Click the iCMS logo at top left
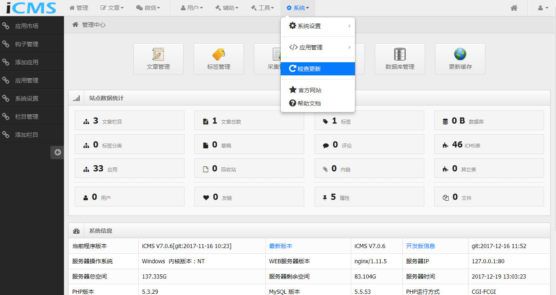556x295 pixels. point(31,8)
